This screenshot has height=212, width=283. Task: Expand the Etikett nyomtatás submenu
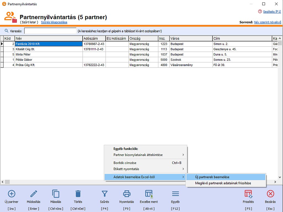click(x=126, y=169)
